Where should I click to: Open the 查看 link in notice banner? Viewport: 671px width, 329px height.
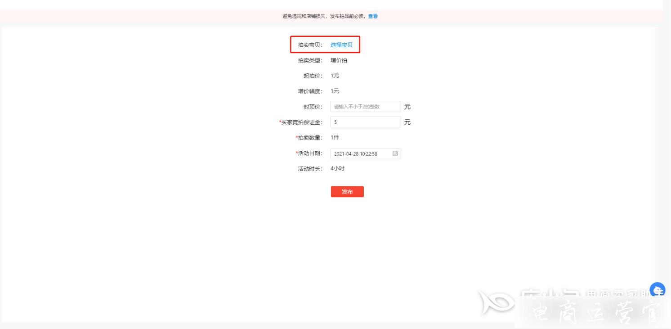pyautogui.click(x=373, y=16)
